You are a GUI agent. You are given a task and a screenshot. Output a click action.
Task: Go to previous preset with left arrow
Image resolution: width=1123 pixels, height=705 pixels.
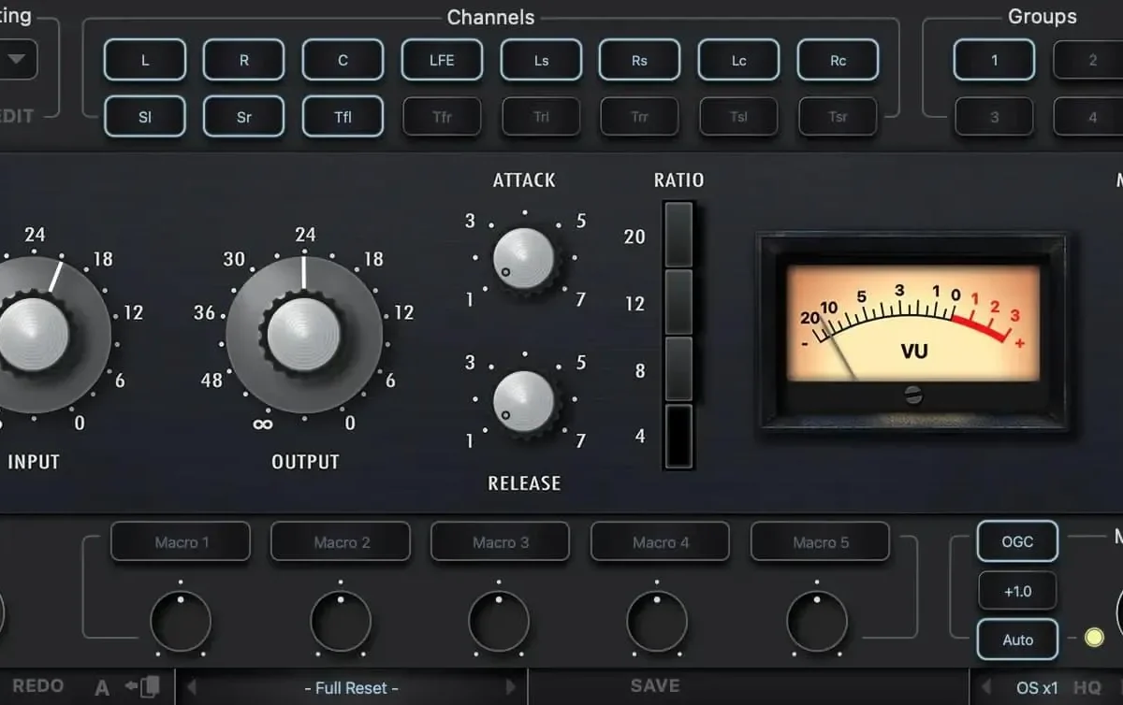192,687
